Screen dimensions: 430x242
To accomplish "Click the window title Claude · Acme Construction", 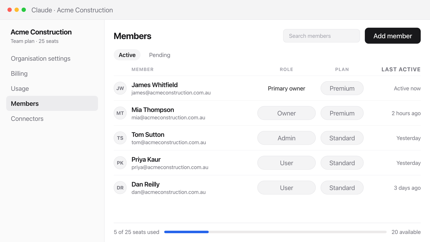I will (x=72, y=10).
